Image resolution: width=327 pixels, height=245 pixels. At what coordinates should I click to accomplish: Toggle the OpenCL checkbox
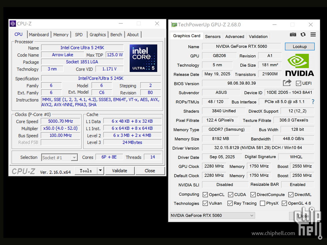coord(205,195)
